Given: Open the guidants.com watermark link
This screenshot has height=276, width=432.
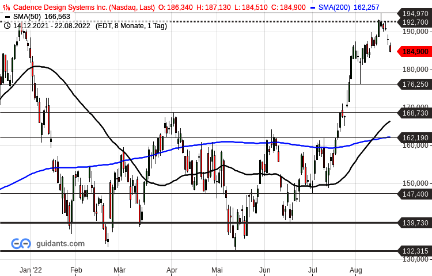Looking at the screenshot, I should (59, 244).
